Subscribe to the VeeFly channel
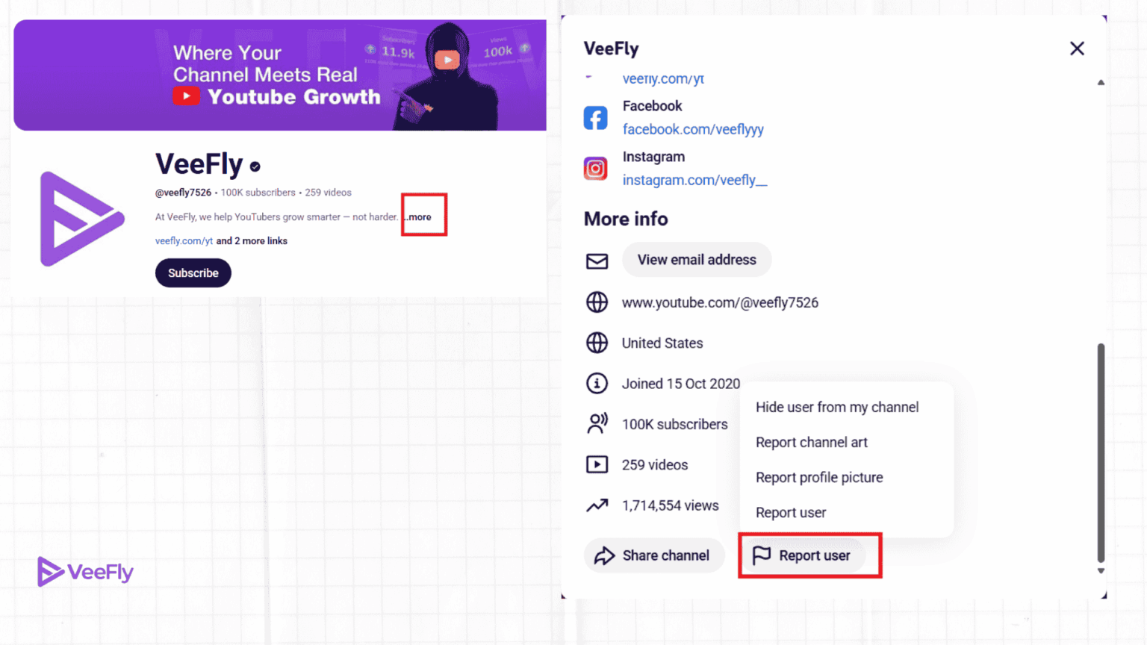1147x645 pixels. [193, 272]
